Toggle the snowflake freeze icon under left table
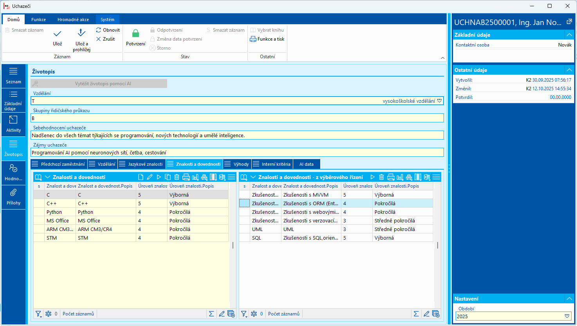 pyautogui.click(x=49, y=313)
